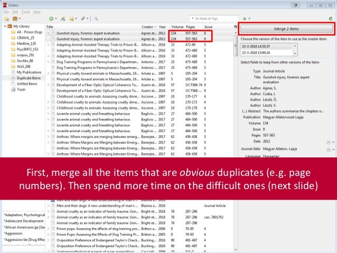Click the New Note icon
The image size is (337, 253).
point(71,19)
